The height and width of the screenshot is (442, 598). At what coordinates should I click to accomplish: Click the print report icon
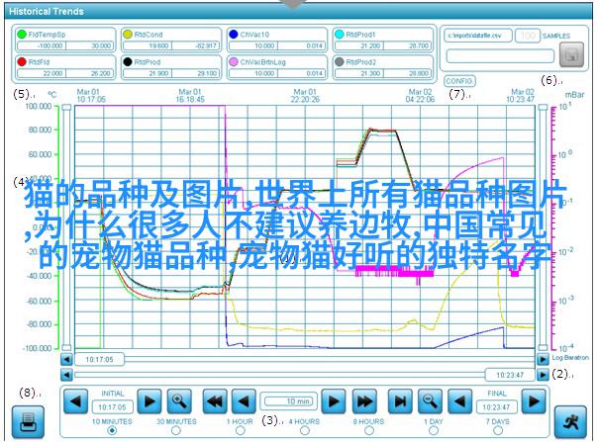[28, 422]
